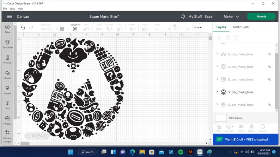The height and width of the screenshot is (157, 280).
Task: Zoom in with the plus icon
Action: coord(46,136)
